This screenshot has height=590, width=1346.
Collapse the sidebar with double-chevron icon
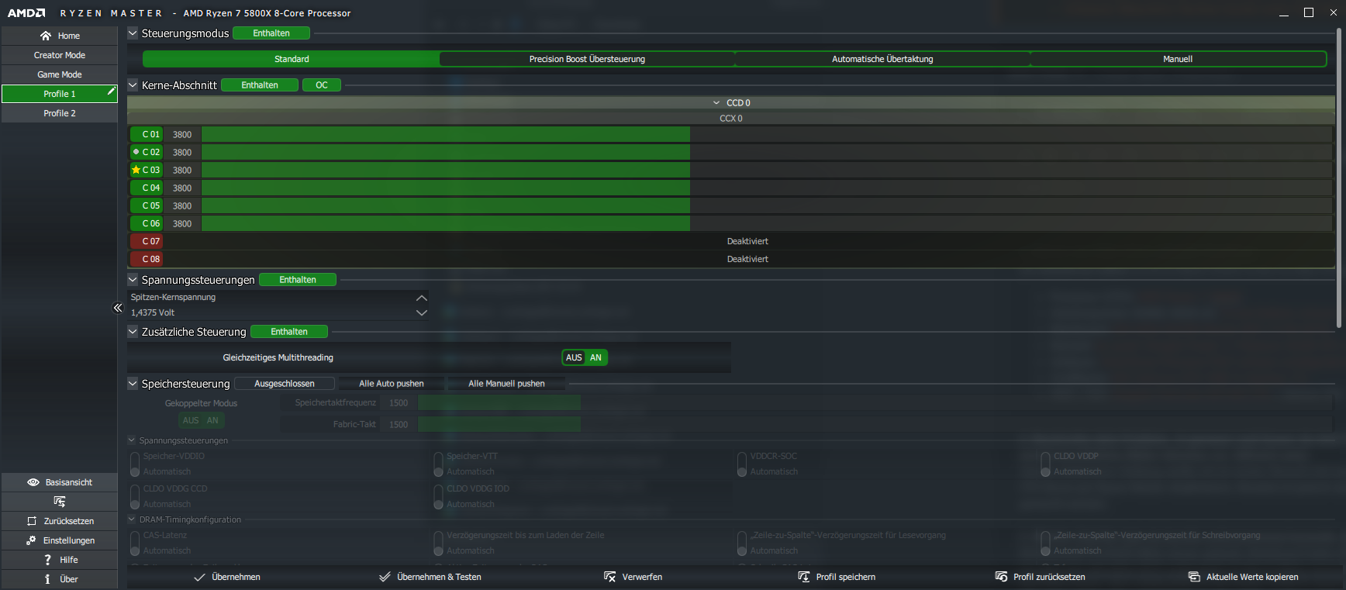118,308
